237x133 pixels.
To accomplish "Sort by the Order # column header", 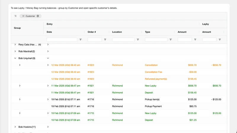I will [x=92, y=32].
